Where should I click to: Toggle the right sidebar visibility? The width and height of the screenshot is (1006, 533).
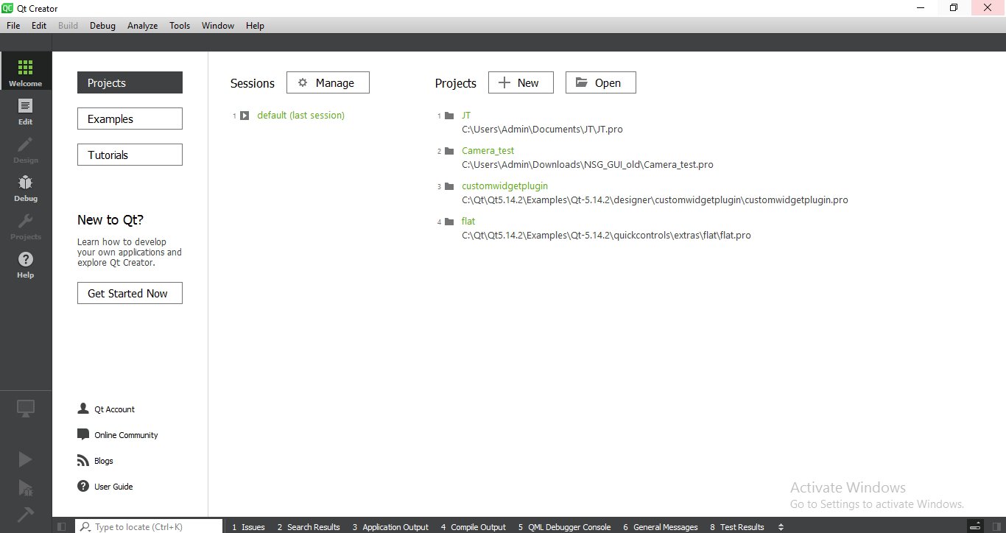pyautogui.click(x=996, y=527)
